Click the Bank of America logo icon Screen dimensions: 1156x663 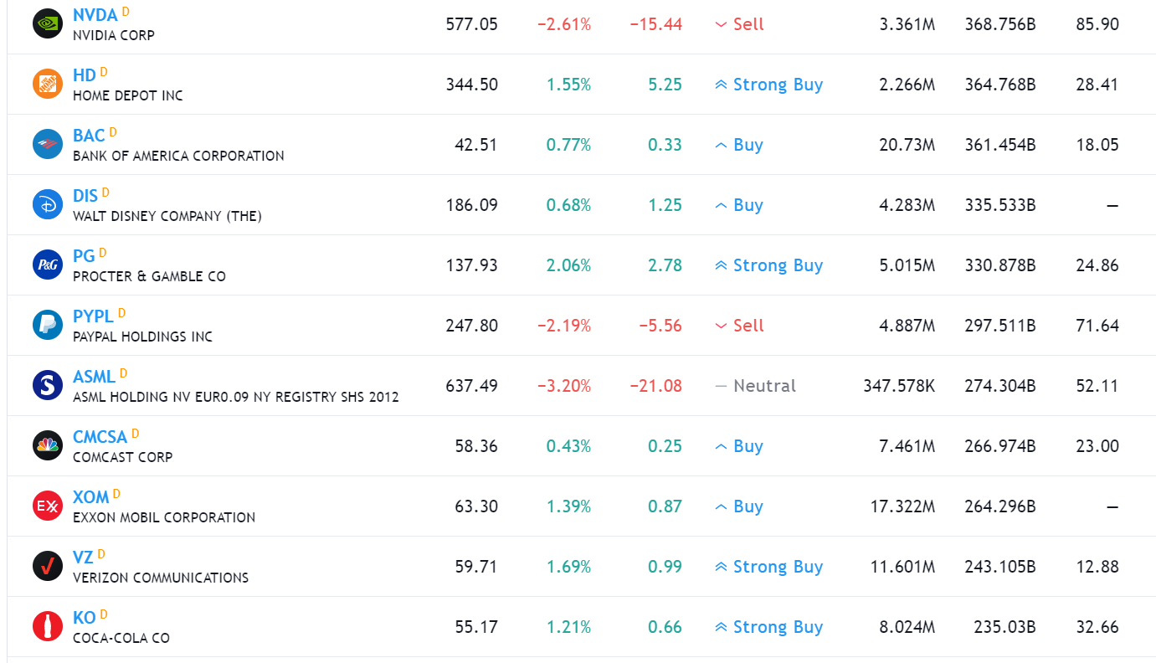[48, 144]
